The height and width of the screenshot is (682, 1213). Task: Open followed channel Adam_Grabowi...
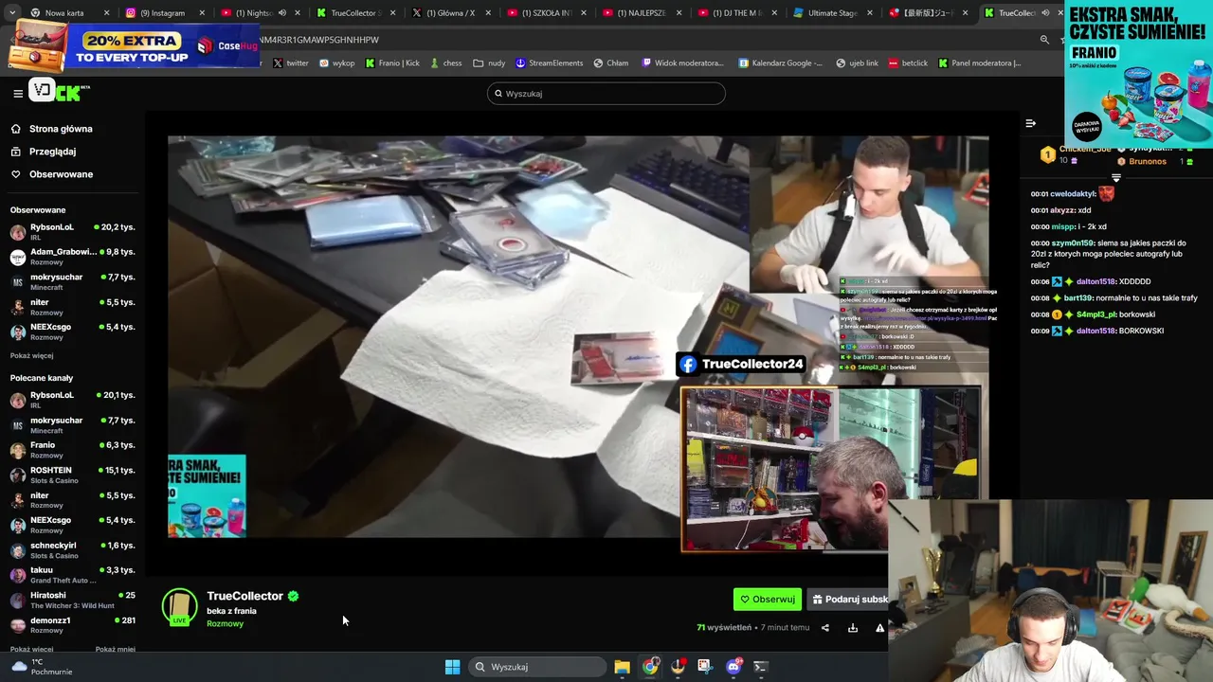[72, 257]
